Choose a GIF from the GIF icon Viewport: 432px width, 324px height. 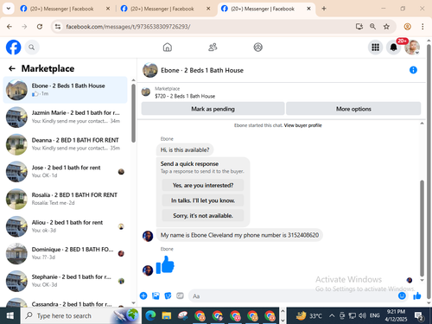[180, 295]
